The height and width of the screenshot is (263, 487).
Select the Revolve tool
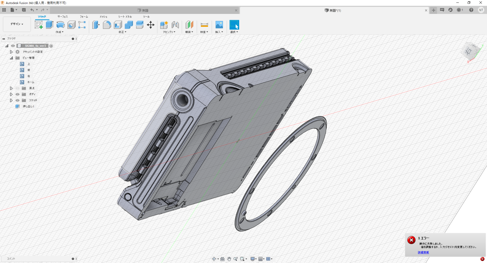[60, 25]
